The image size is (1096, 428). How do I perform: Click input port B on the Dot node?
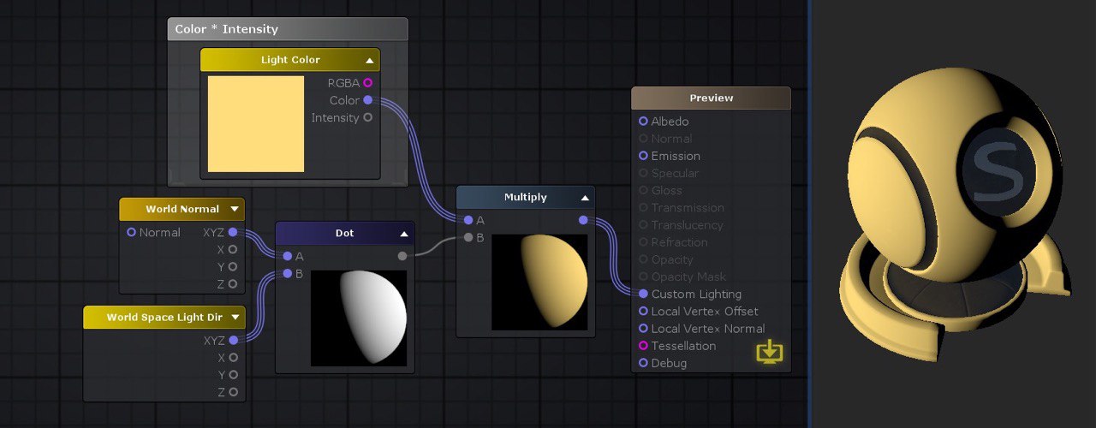pos(287,274)
